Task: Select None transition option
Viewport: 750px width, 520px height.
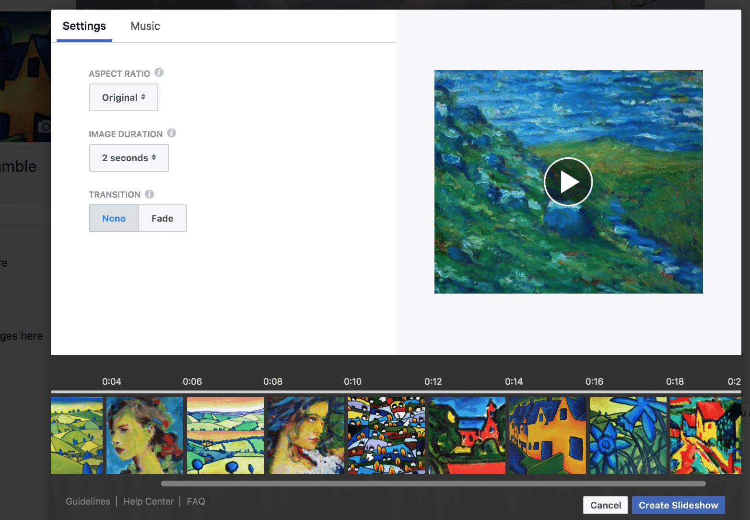Action: pyautogui.click(x=114, y=218)
